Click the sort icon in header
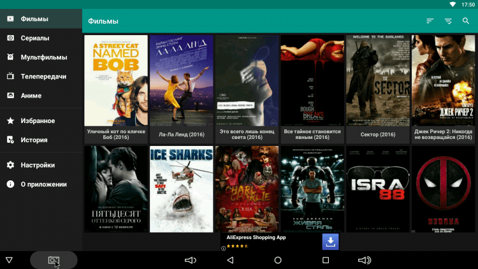Screen dimensions: 478x269 coord(430,21)
